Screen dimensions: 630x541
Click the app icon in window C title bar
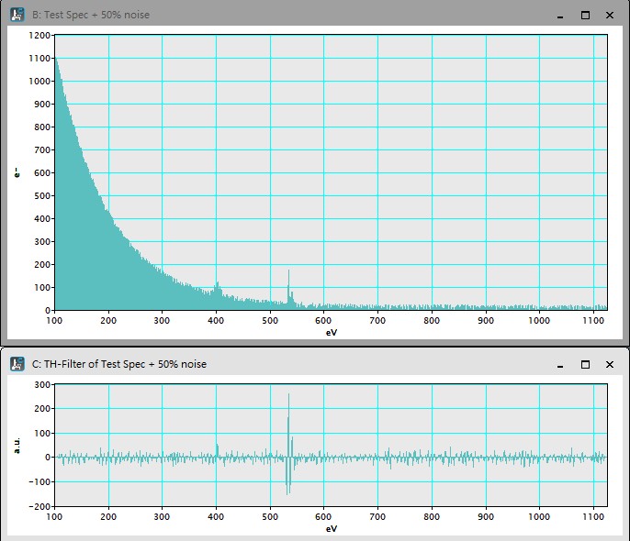click(17, 364)
